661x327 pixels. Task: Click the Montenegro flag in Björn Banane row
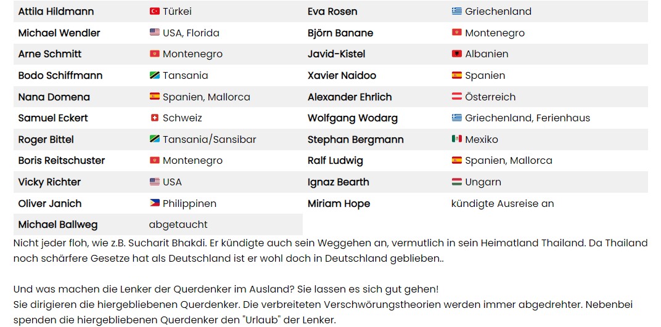point(456,33)
